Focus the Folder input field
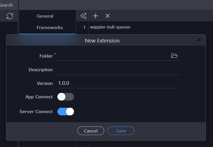Screen dimensions: 213x147 point(113,56)
